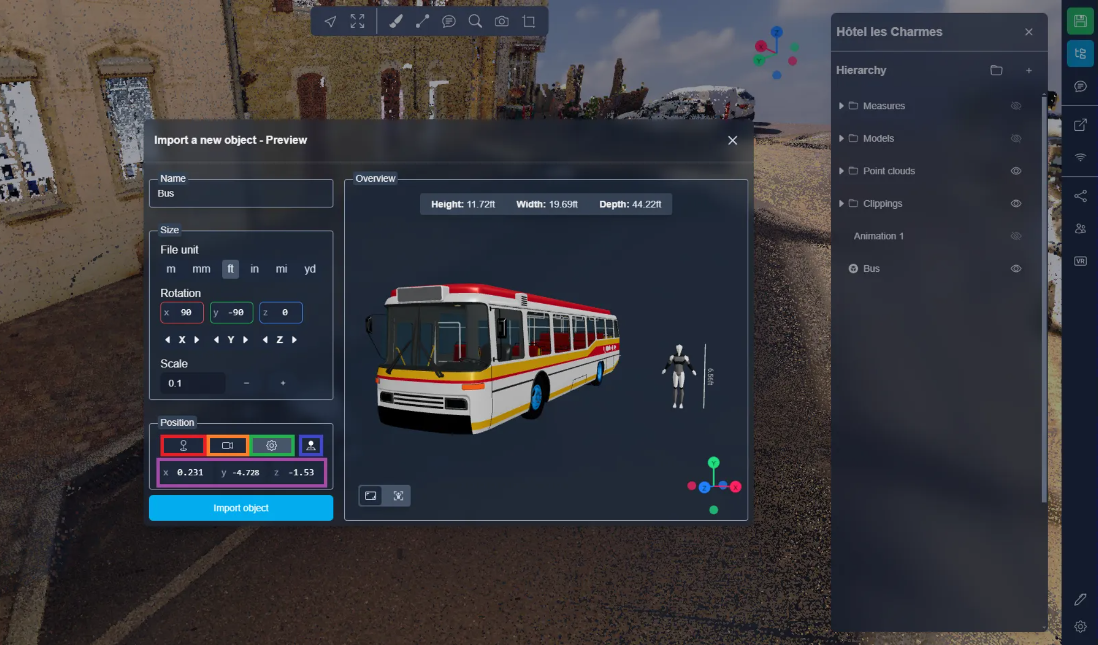Open the search magnifier tool

point(475,22)
